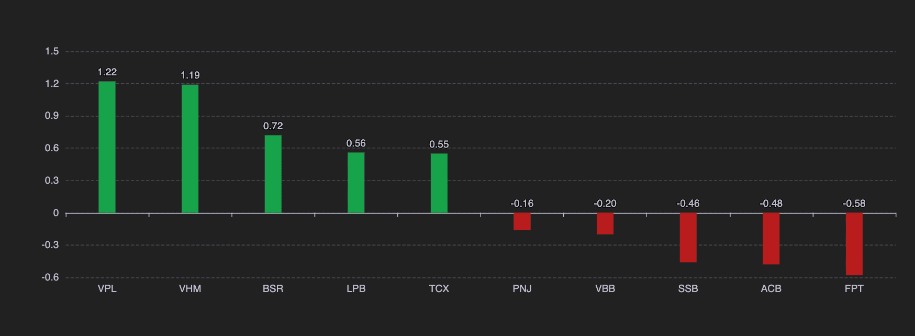Click the green TCX bar
This screenshot has width=915, height=336.
click(x=439, y=183)
